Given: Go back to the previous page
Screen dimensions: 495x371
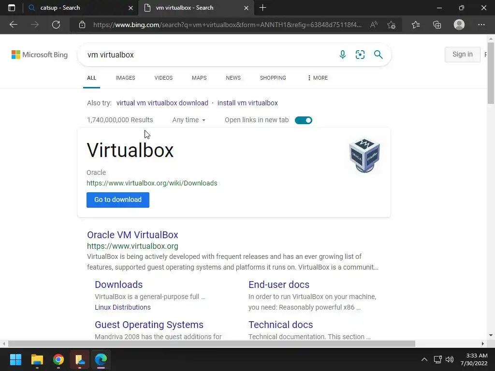Looking at the screenshot, I should tap(13, 25).
